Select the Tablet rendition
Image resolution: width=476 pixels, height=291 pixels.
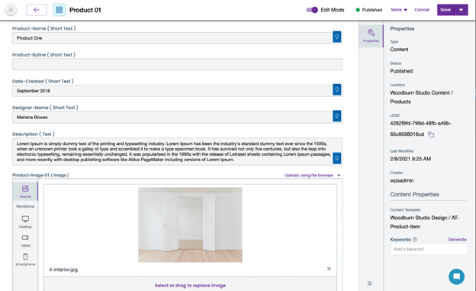[x=25, y=241]
